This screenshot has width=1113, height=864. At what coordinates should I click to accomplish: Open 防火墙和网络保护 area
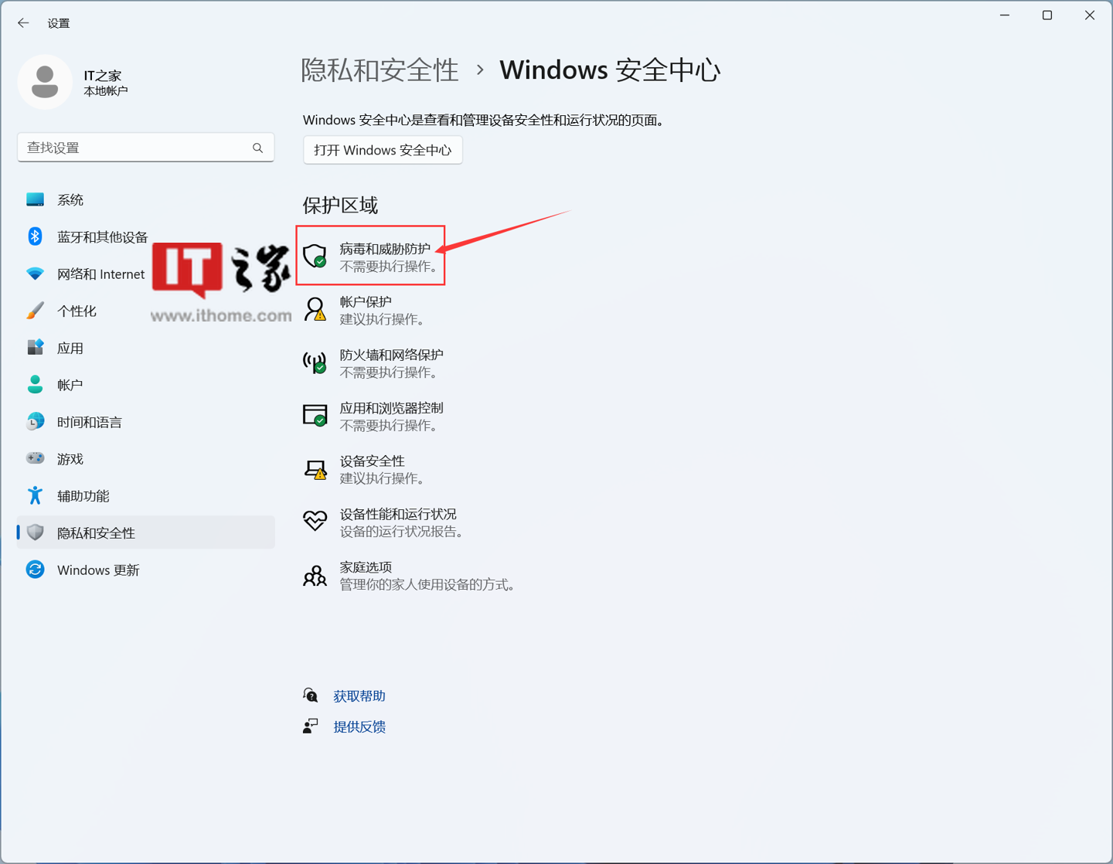click(x=373, y=362)
